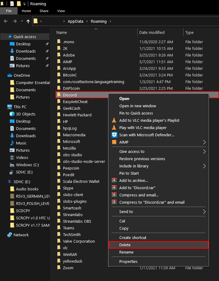Select Restore previous versions
219x281 pixels.
click(159, 159)
